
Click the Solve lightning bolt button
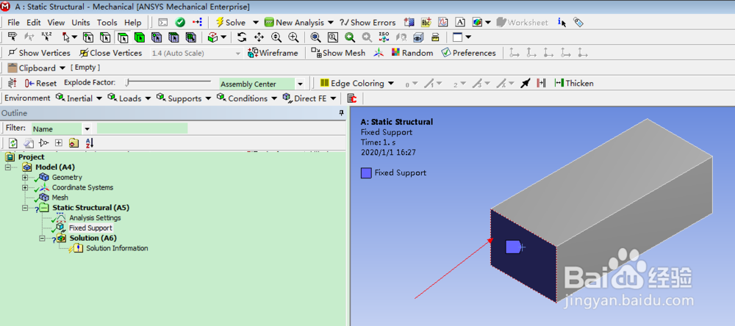click(230, 23)
